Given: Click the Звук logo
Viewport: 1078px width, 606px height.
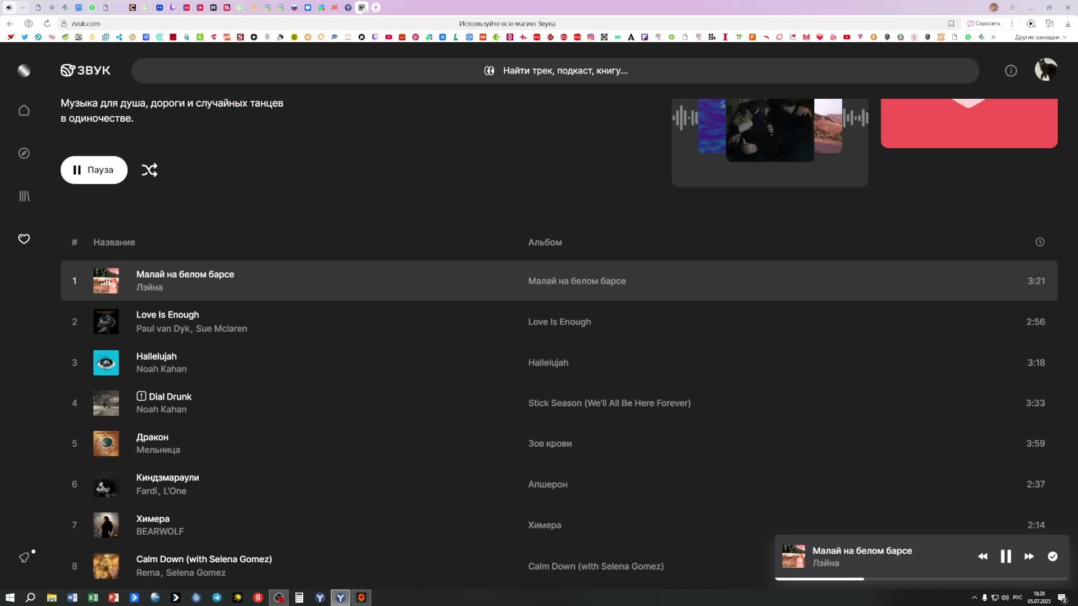Looking at the screenshot, I should pos(85,70).
